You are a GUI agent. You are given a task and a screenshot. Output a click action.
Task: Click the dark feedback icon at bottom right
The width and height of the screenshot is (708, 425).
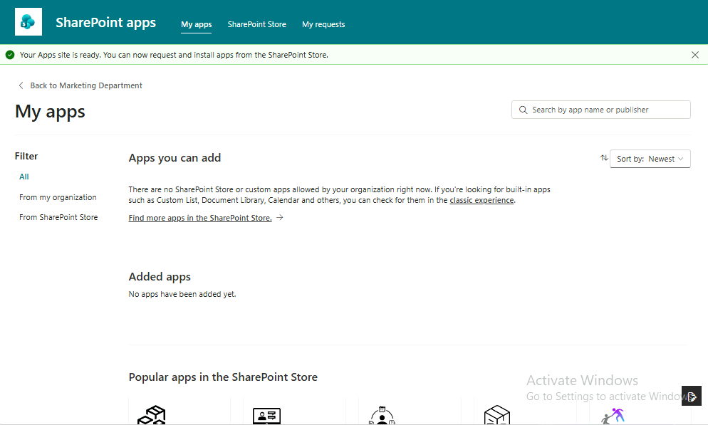[x=692, y=396]
